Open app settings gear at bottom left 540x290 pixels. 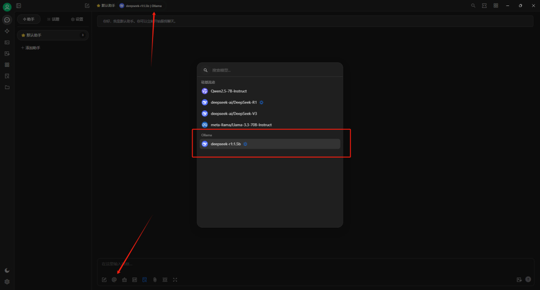point(7,282)
